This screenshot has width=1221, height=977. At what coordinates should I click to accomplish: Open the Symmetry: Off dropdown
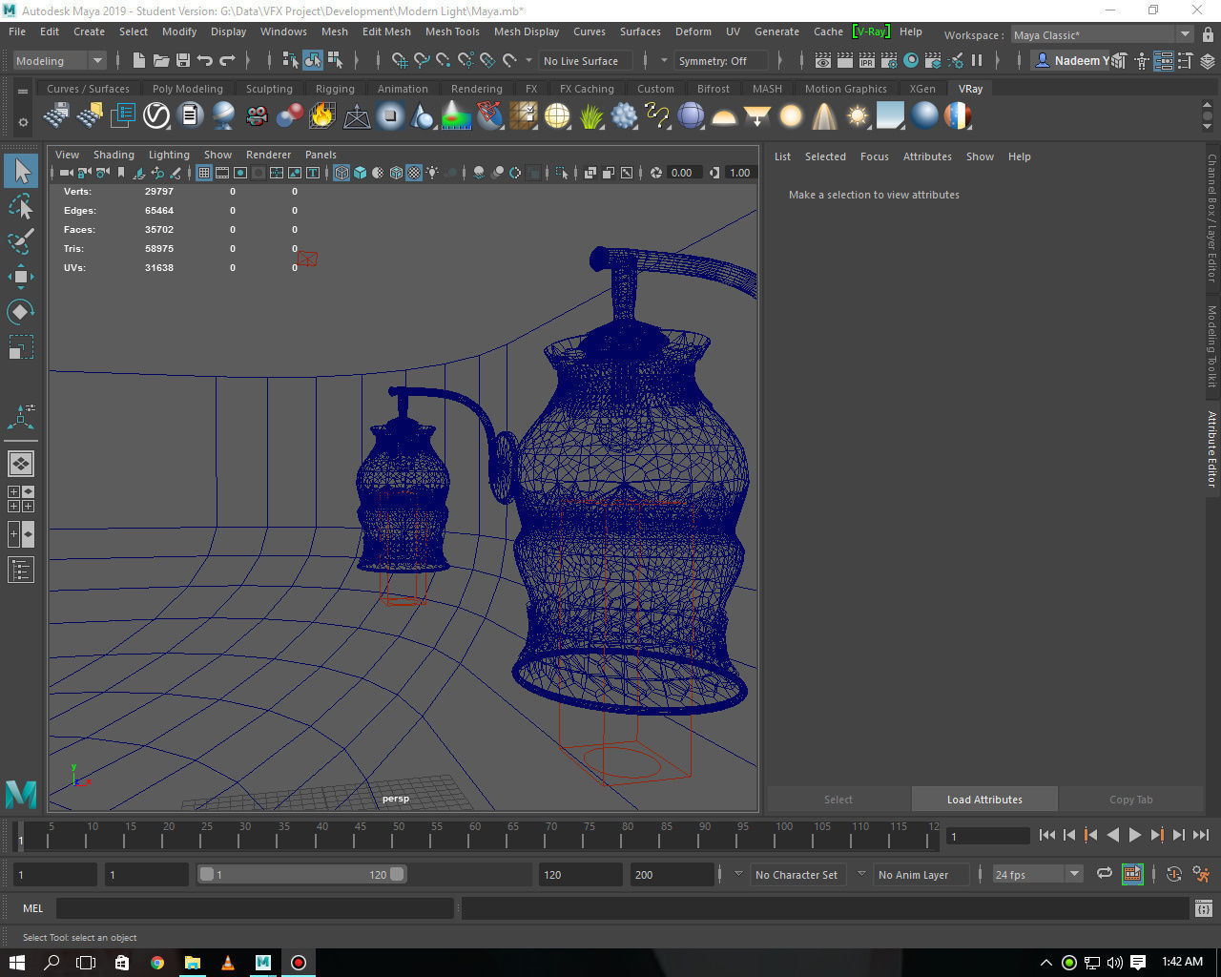[x=721, y=60]
